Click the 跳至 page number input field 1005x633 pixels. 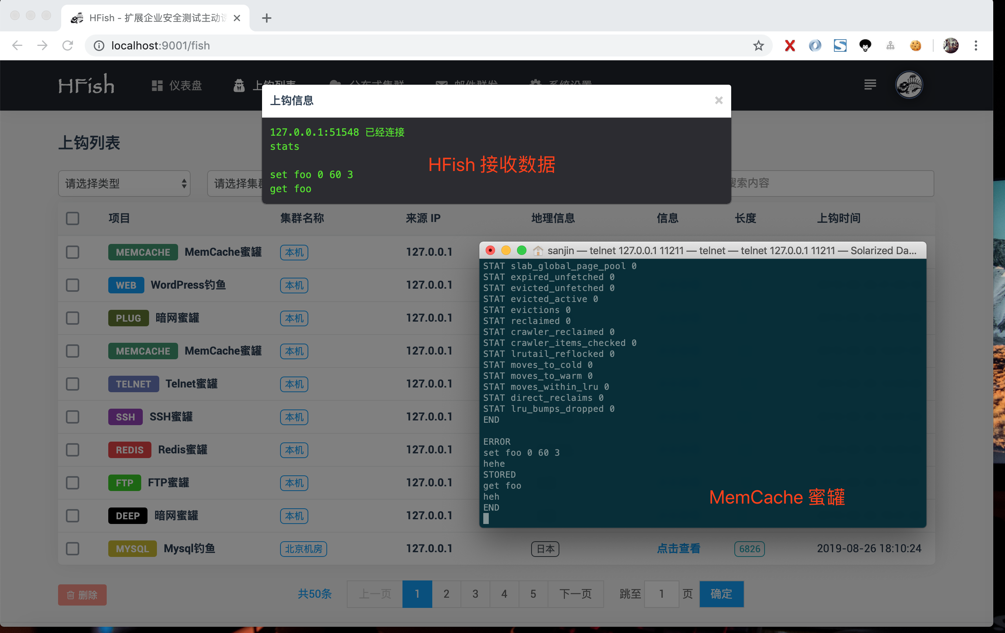(661, 594)
